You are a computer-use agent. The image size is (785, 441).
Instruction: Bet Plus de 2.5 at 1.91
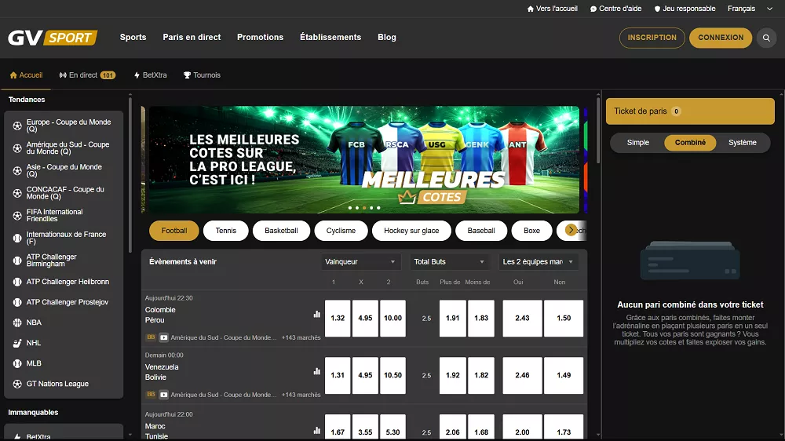[x=453, y=319]
